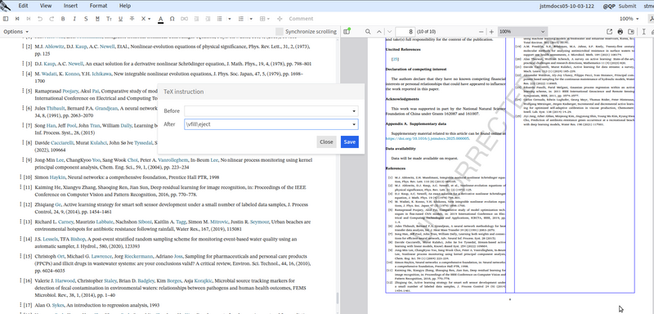
Task: Apply underline with the U icon
Action: (x=120, y=19)
